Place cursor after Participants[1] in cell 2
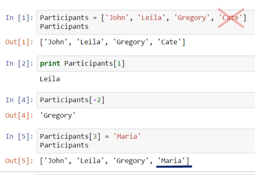Screen dimensions: 255x175 click(x=125, y=63)
